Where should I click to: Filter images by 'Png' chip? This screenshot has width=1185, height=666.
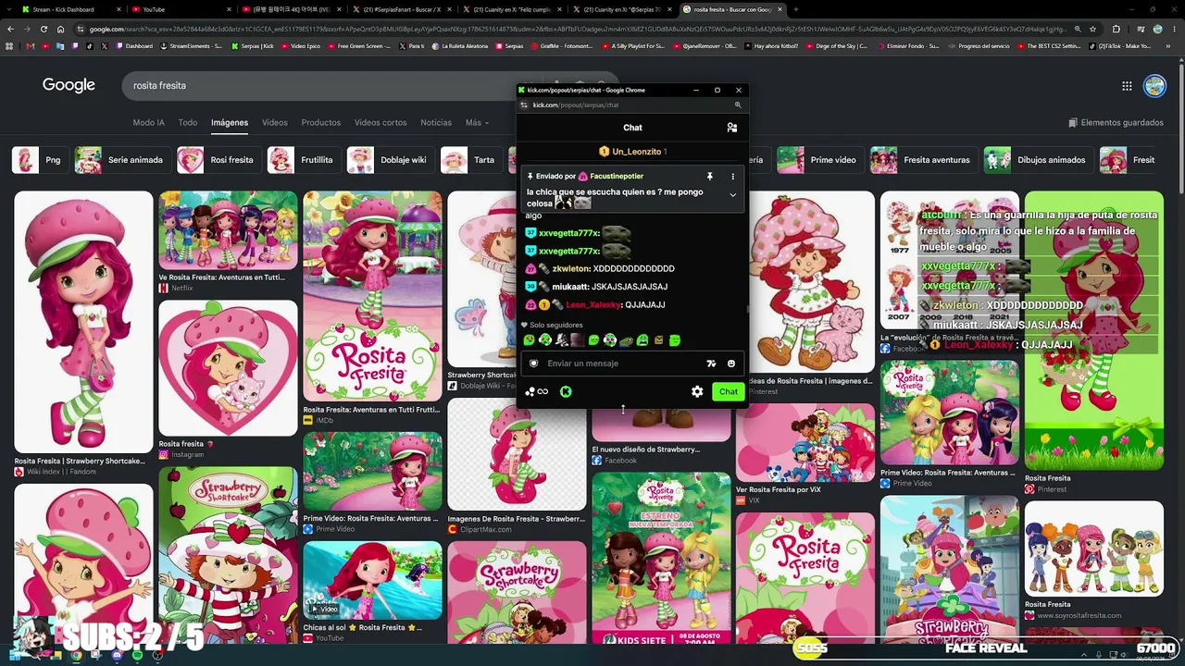coord(40,160)
